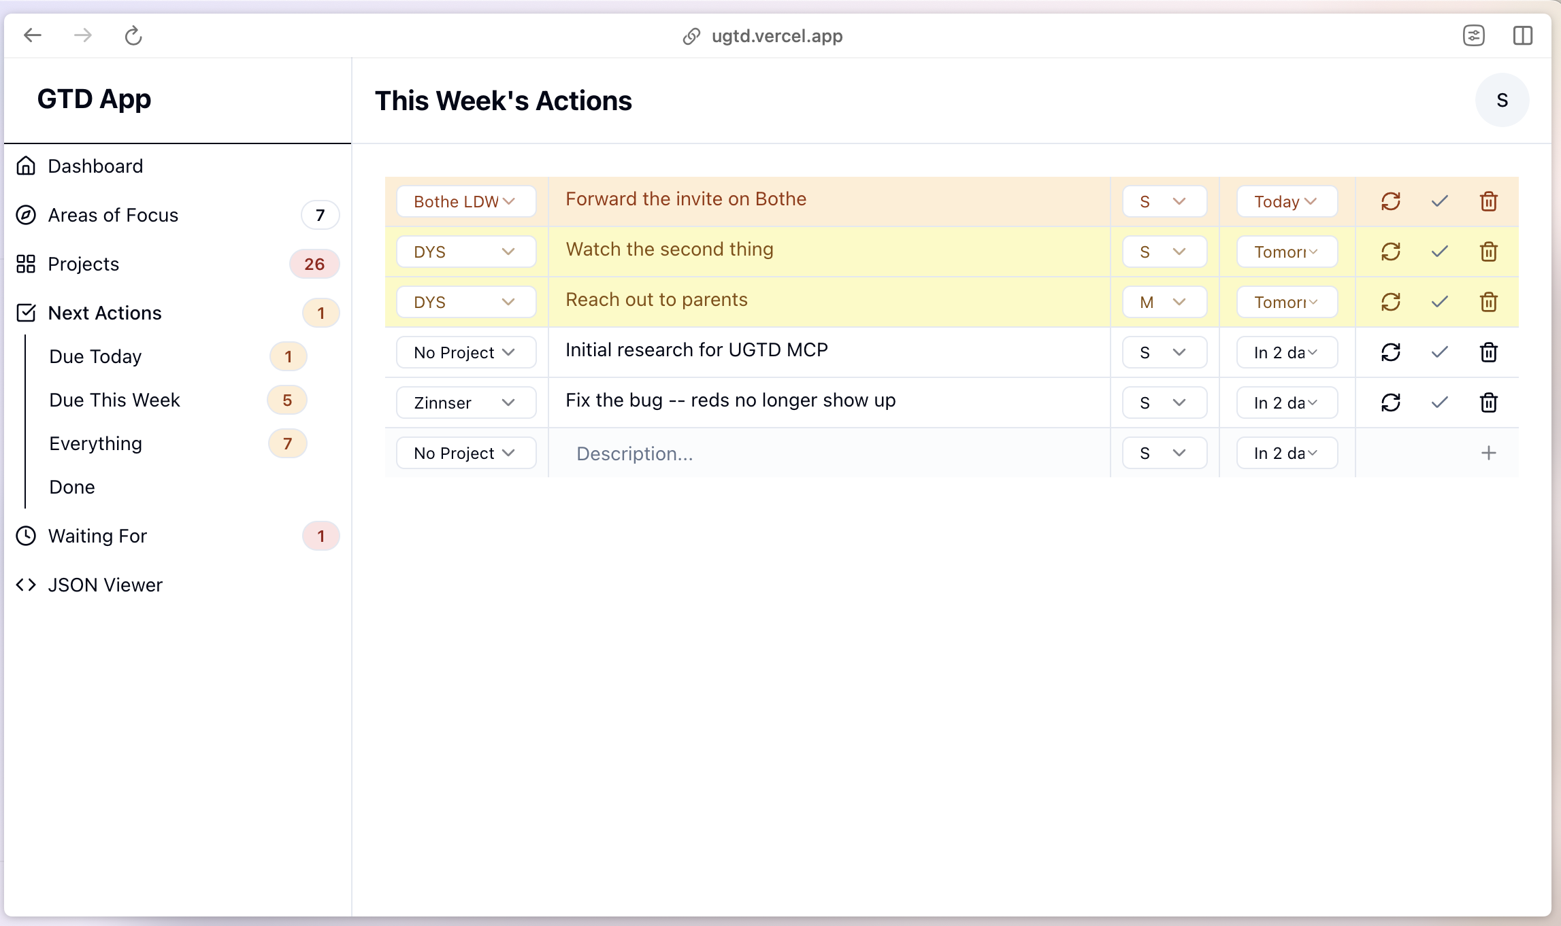
Task: Click the S user avatar
Action: (1502, 101)
